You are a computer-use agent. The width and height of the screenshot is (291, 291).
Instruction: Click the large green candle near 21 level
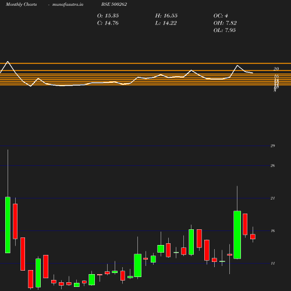237,235
